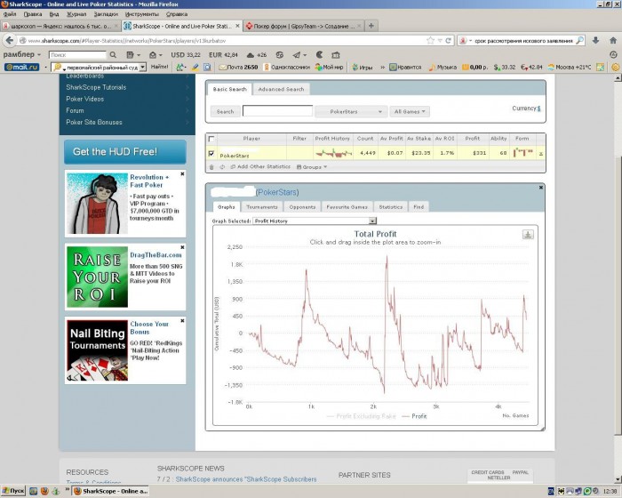This screenshot has height=498, width=622.
Task: Open the PokerStars network dropdown
Action: (351, 111)
